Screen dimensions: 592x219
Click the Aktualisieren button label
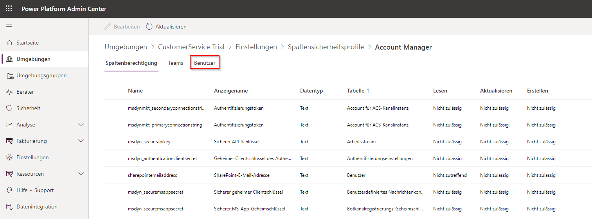pos(171,27)
